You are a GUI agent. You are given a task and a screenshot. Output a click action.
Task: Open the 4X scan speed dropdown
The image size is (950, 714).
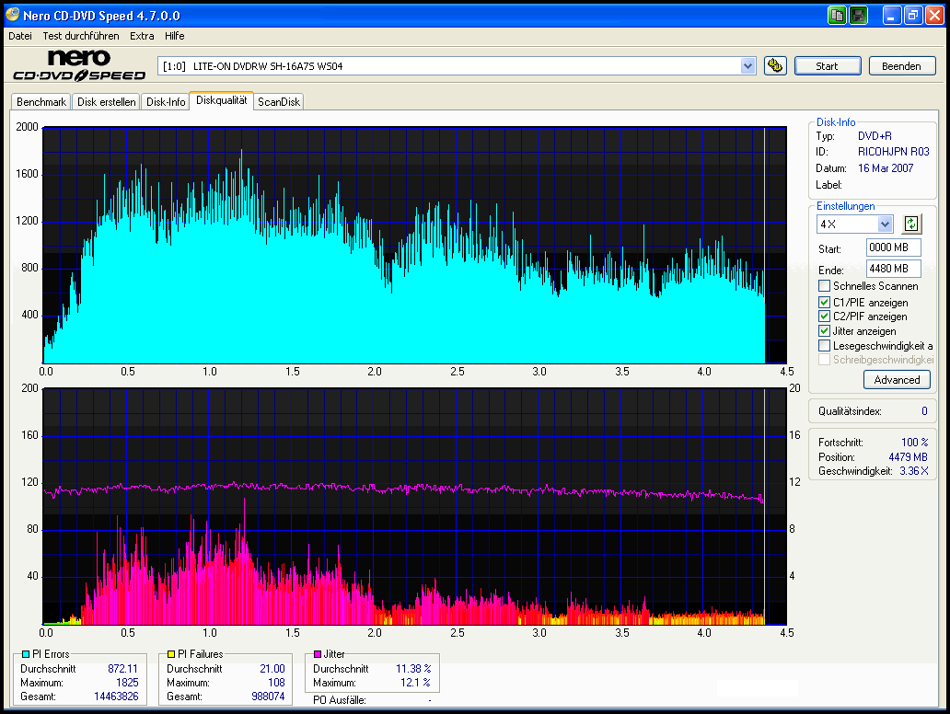tap(885, 224)
